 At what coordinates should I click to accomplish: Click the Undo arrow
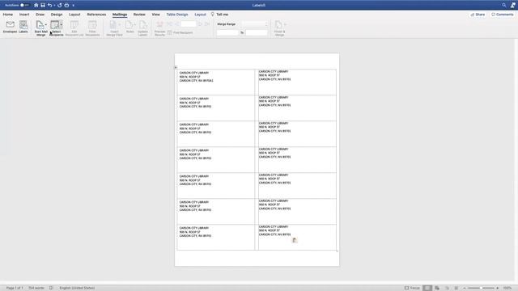49,6
